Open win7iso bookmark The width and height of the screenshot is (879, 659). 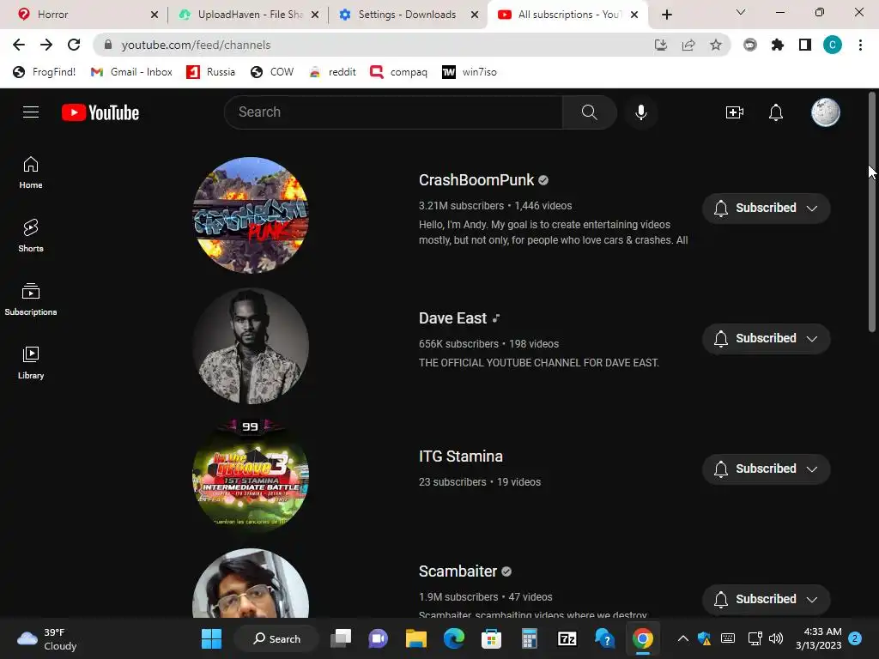pyautogui.click(x=470, y=72)
